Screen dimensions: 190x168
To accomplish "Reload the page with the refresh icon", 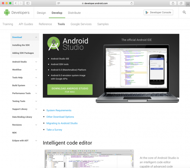I will coord(132,3).
